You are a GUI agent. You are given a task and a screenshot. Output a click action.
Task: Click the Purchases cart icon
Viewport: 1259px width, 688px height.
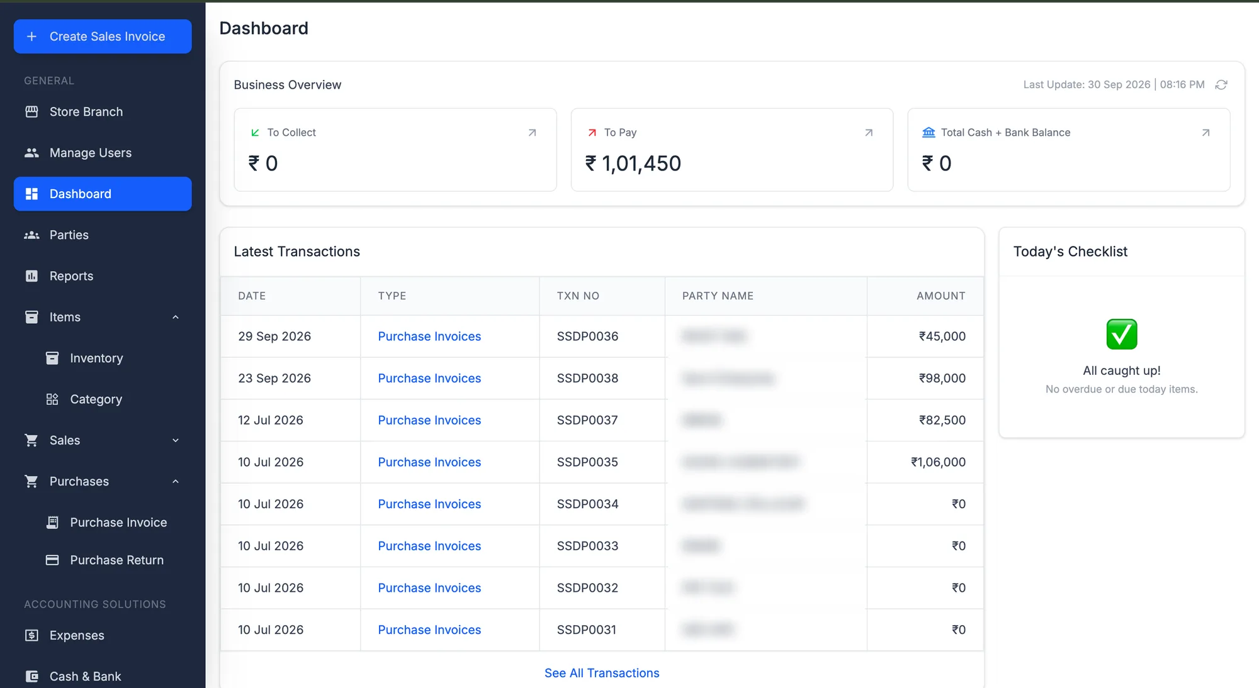click(31, 481)
